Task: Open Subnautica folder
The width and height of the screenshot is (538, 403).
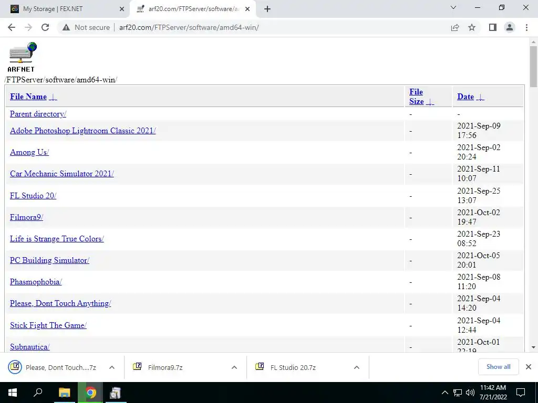Action: point(30,347)
